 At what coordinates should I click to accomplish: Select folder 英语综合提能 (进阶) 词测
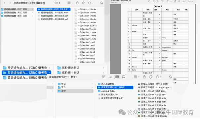pos(17,16)
